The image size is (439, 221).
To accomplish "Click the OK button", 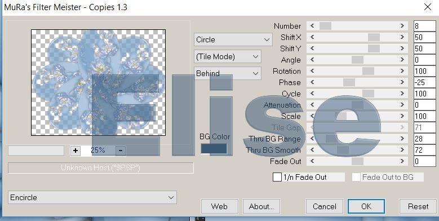I will point(366,206).
